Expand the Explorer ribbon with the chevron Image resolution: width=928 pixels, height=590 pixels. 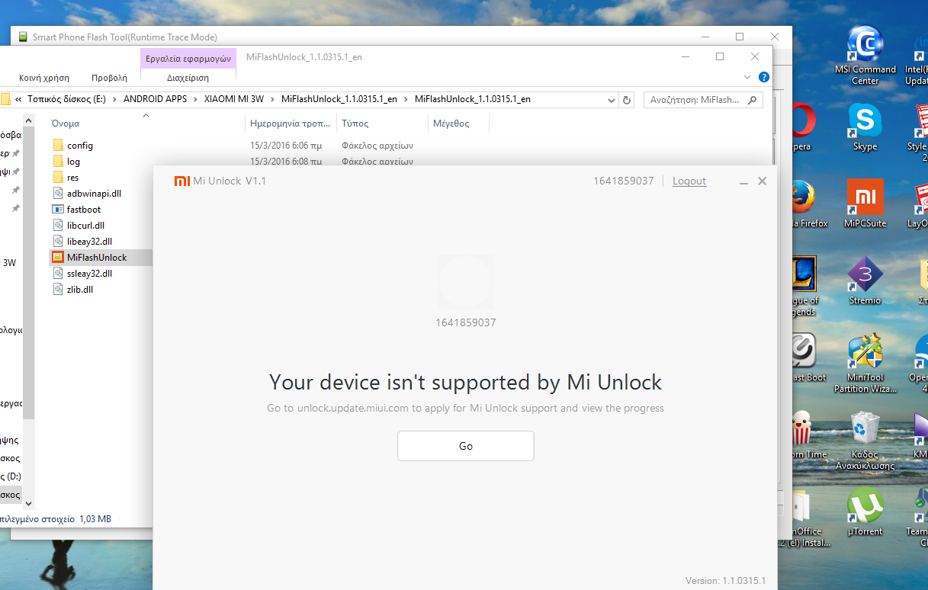click(x=747, y=77)
